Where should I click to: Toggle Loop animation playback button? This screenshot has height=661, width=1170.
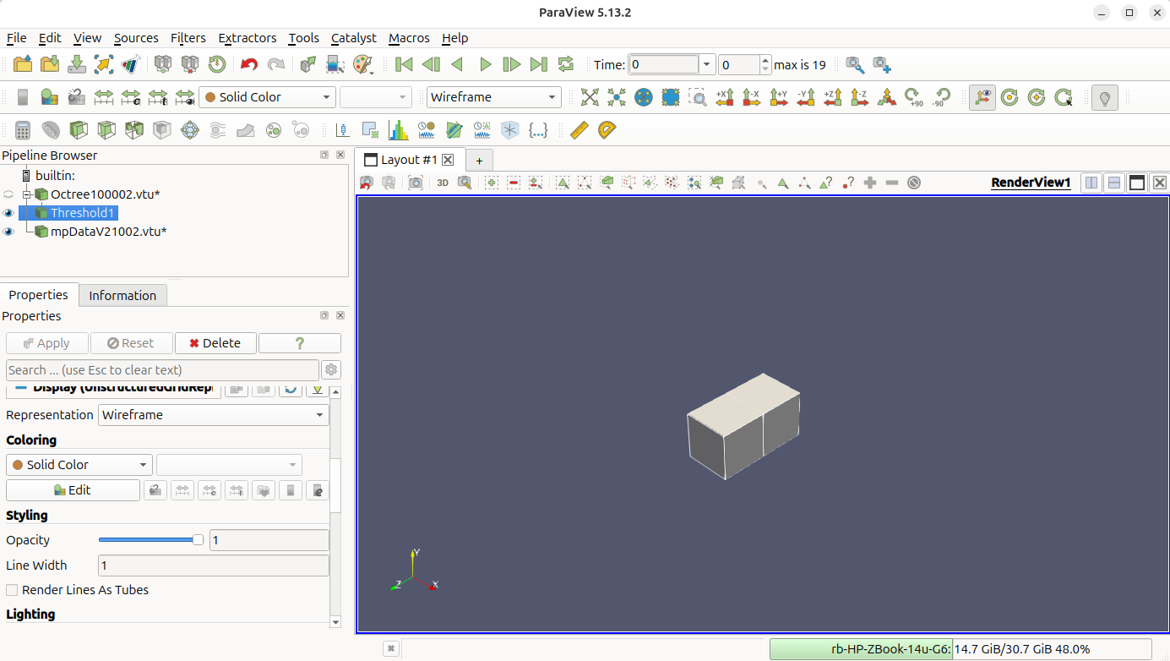tap(566, 64)
